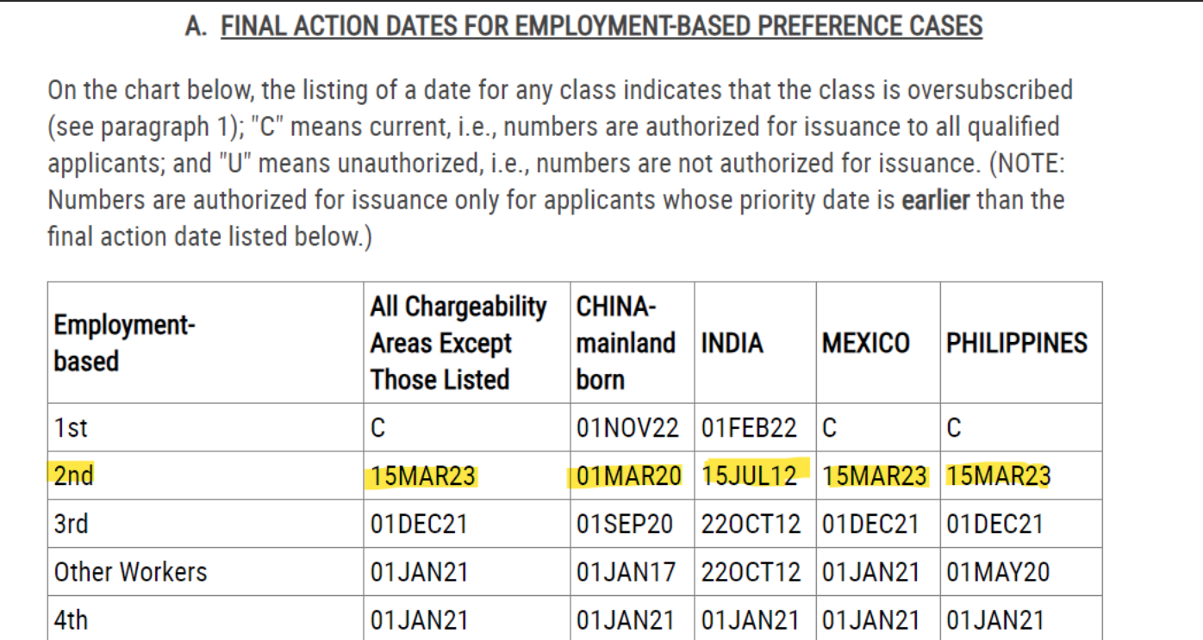The image size is (1203, 640).
Task: Click India 1st preference date 01FEB22
Action: coord(750,428)
